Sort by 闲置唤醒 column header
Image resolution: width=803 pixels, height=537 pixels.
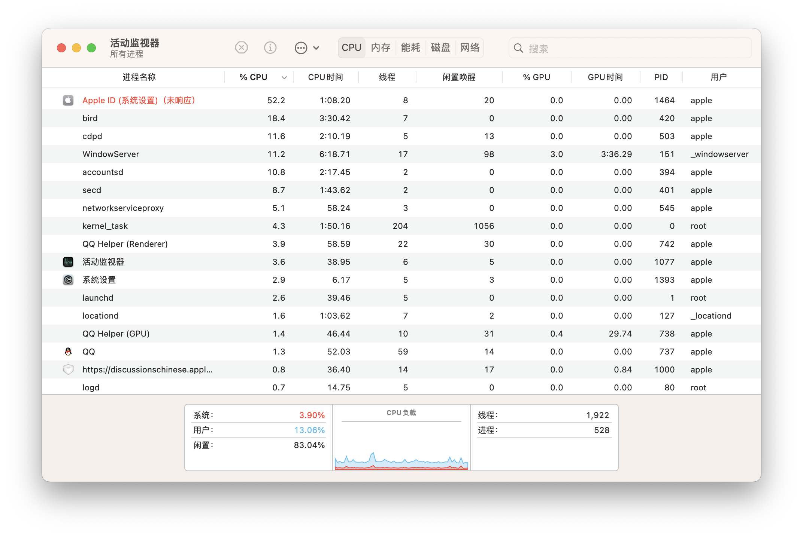coord(459,77)
